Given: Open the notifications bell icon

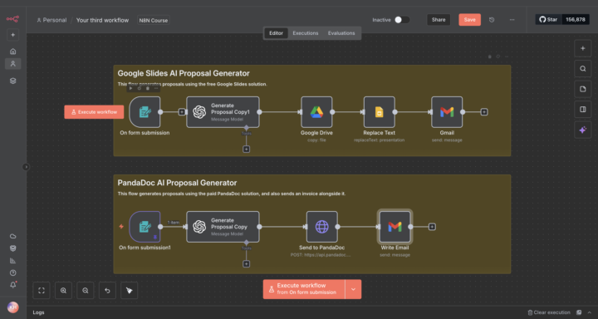Looking at the screenshot, I should [x=13, y=285].
